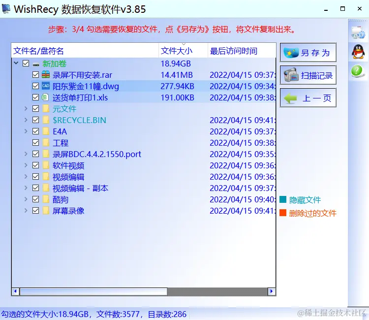Screen dimensions: 369x320
Task: Click the spreadsheet icon of 送货单打印1.xls
Action: [45, 97]
